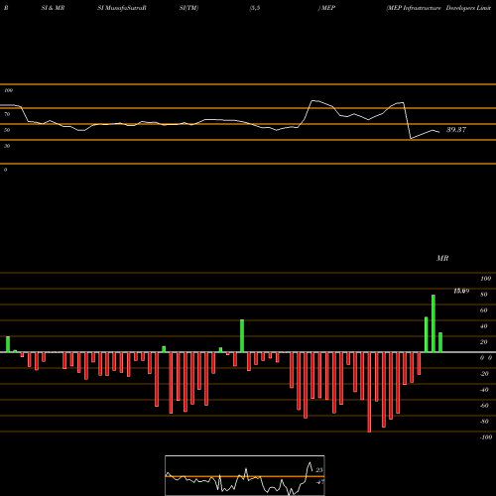Screen dimensions: 496x496
Task: Click the -60 label on MR axis
Action: point(484,406)
